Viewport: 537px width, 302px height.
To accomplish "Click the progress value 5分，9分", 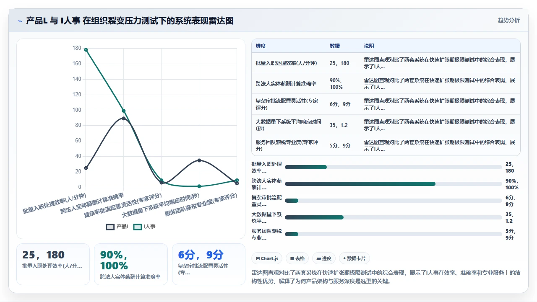I will [510, 235].
